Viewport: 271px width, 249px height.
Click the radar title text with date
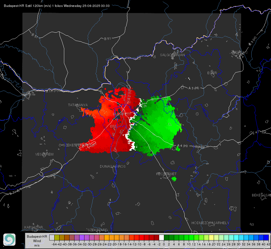tap(57, 6)
